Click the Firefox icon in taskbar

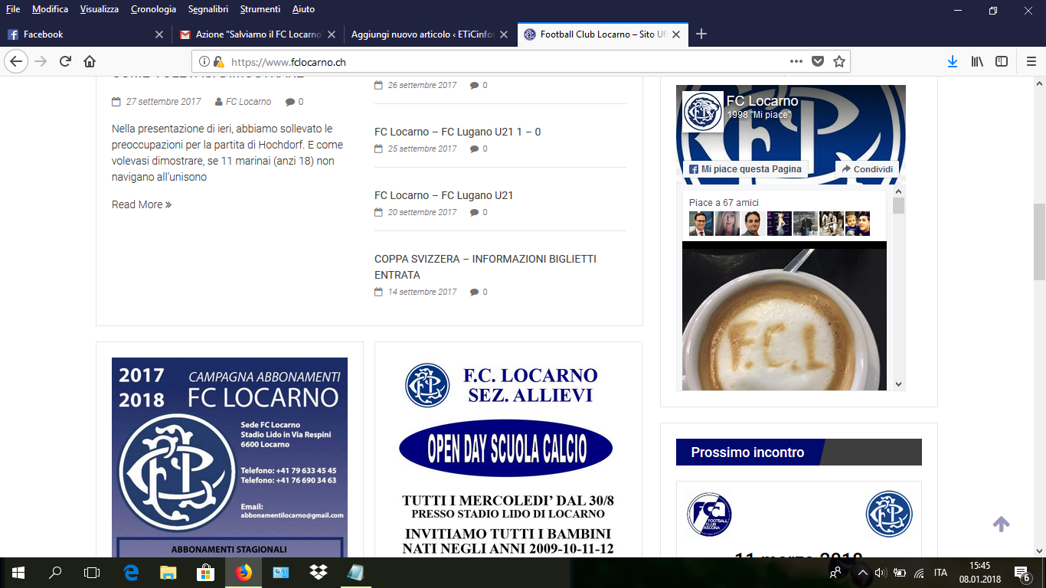click(244, 573)
